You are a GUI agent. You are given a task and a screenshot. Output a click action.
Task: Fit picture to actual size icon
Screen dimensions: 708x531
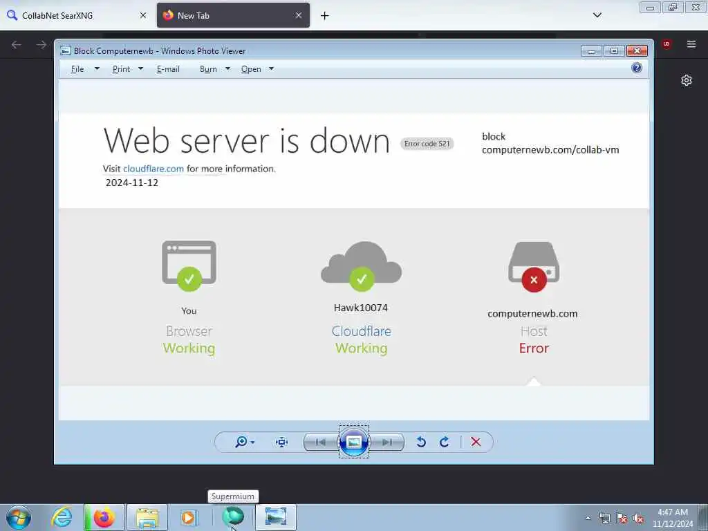coord(282,442)
